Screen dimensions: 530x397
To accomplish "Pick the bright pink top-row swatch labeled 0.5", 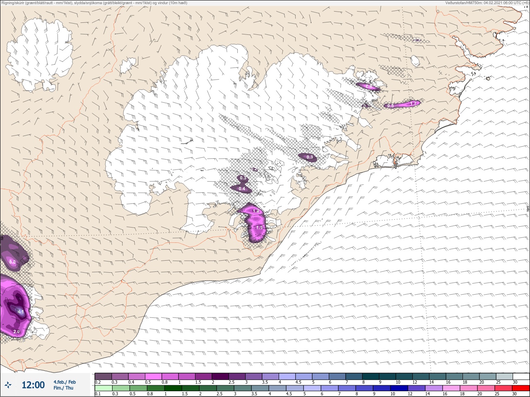I will point(153,376).
